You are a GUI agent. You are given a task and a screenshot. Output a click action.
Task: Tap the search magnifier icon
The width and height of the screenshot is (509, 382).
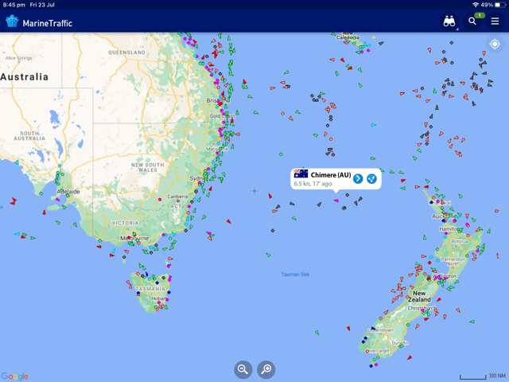(x=472, y=22)
